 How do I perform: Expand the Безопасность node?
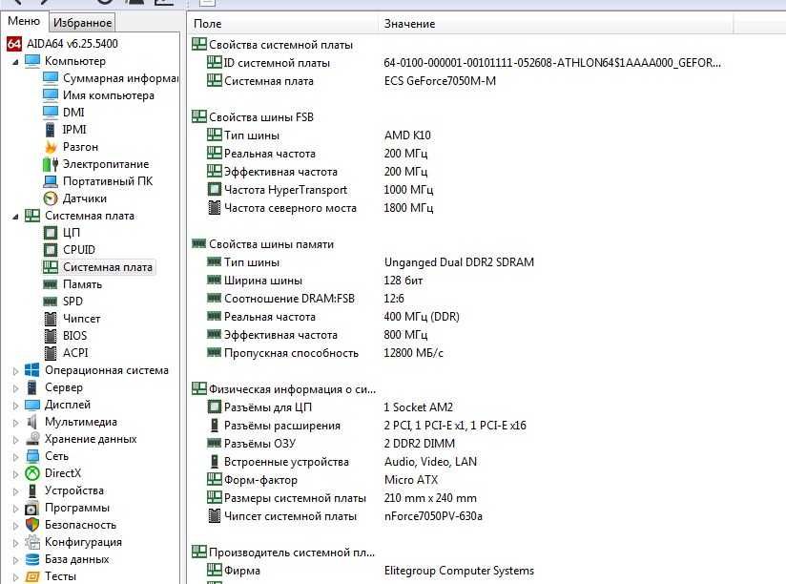[15, 526]
